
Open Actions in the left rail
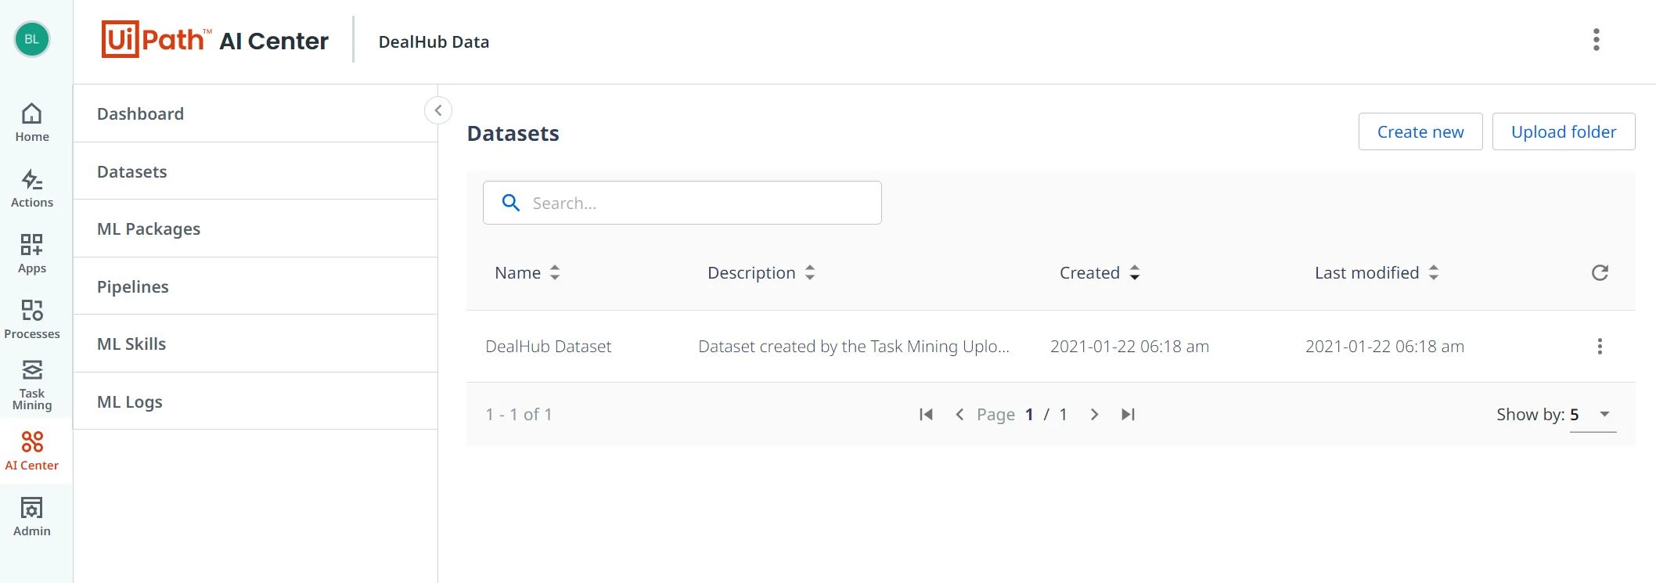[32, 189]
